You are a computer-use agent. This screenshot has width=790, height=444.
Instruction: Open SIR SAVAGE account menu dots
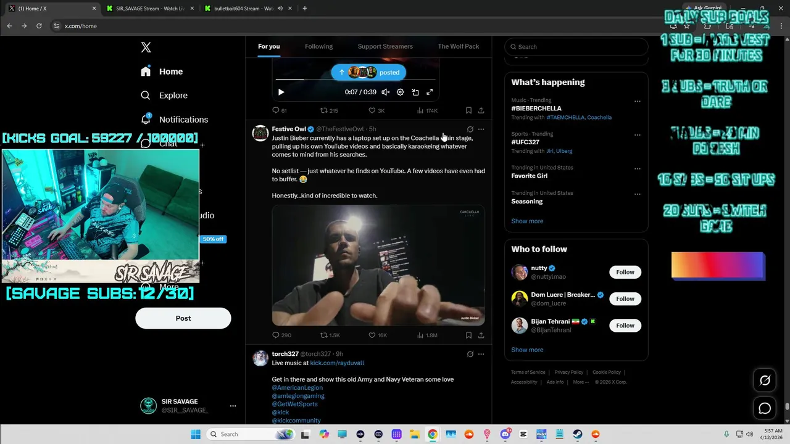point(233,406)
